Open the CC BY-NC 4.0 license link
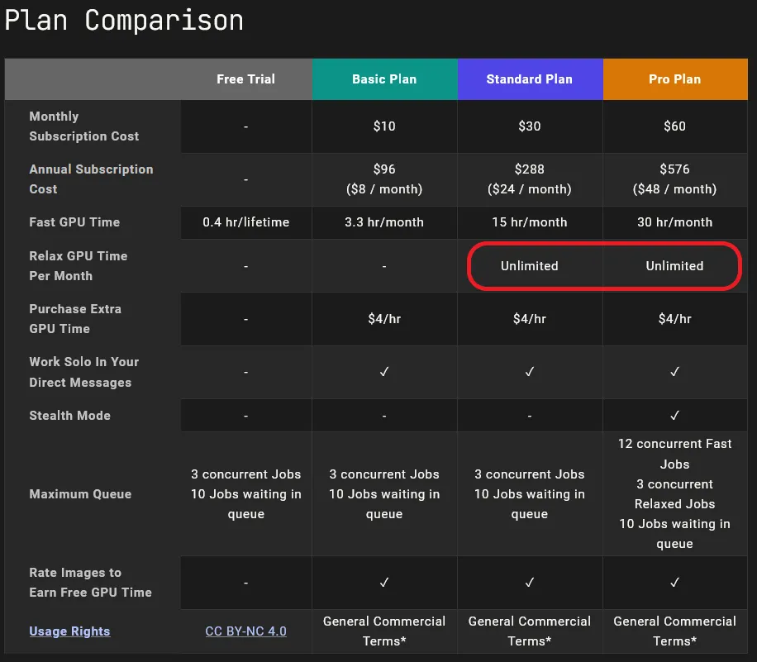This screenshot has width=757, height=662. click(x=245, y=631)
